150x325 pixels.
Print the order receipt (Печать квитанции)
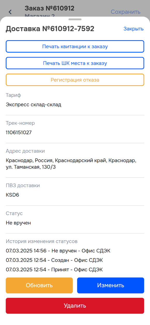[x=75, y=47]
